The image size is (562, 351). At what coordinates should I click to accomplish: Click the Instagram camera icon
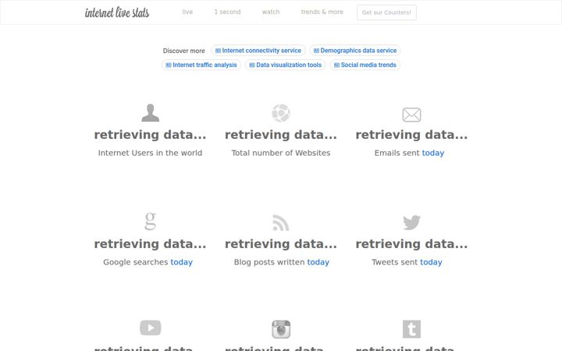(x=281, y=329)
